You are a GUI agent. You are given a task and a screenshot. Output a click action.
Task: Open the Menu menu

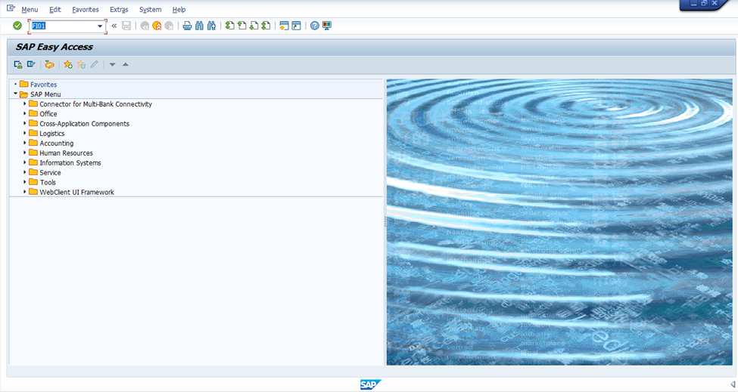coord(30,9)
